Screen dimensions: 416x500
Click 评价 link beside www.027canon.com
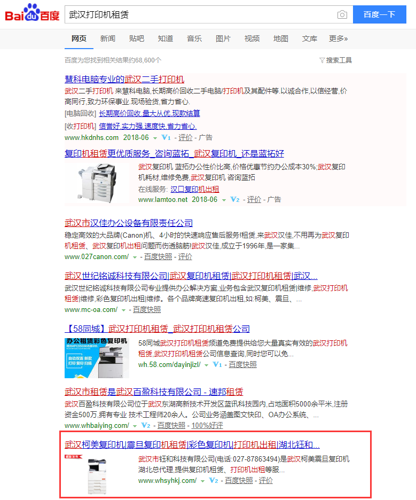[x=185, y=257]
